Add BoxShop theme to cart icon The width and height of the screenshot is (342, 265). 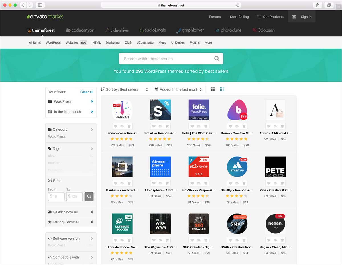click(205, 183)
